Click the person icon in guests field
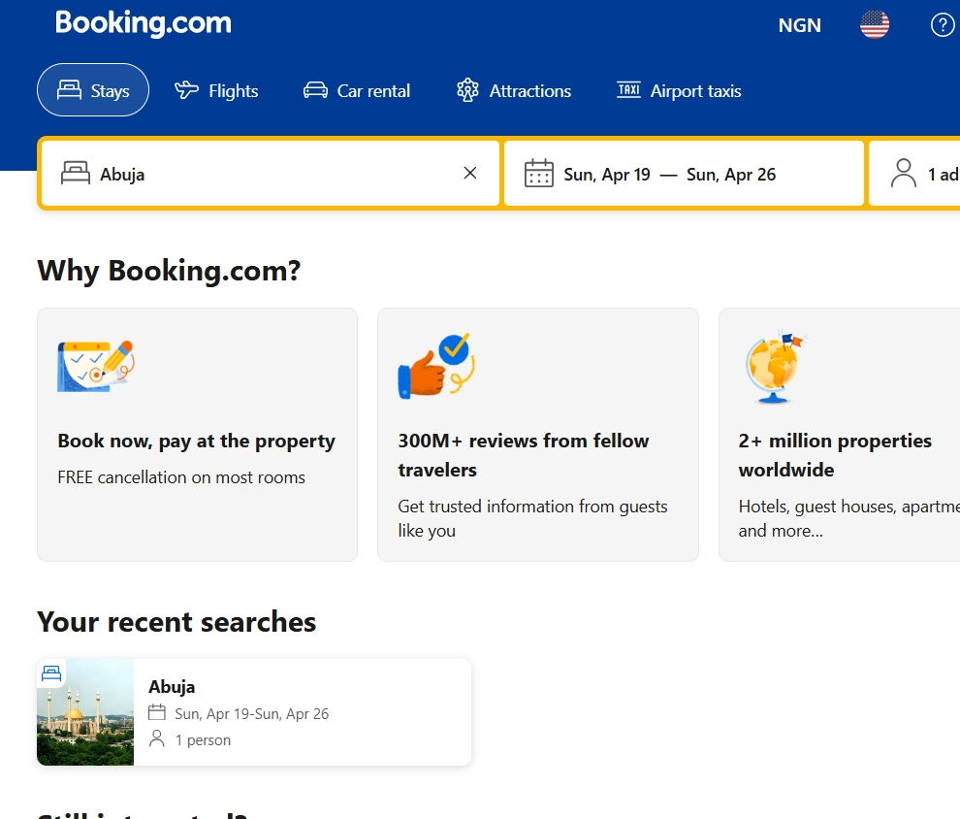Image resolution: width=960 pixels, height=819 pixels. (903, 174)
